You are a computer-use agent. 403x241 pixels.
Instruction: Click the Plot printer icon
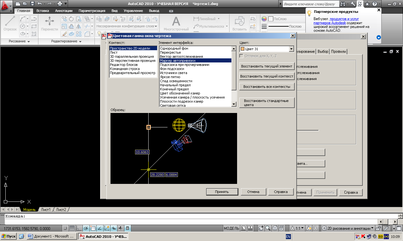60,4
